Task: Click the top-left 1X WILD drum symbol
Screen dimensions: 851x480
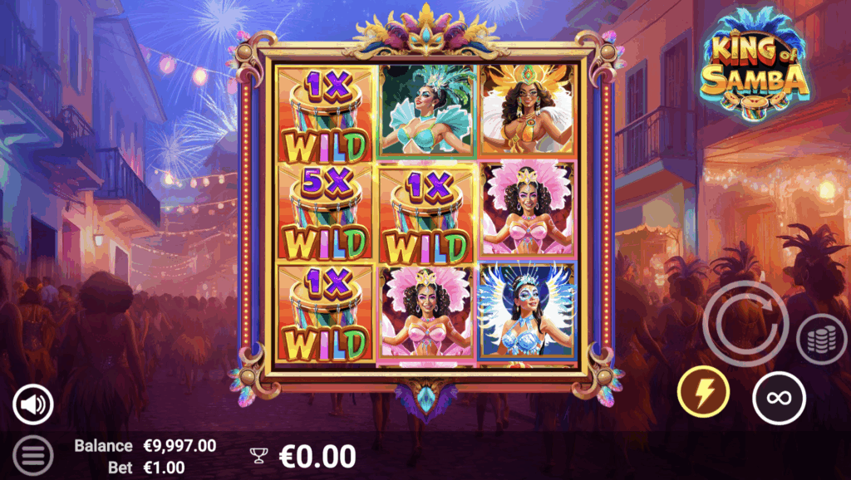Action: [325, 115]
